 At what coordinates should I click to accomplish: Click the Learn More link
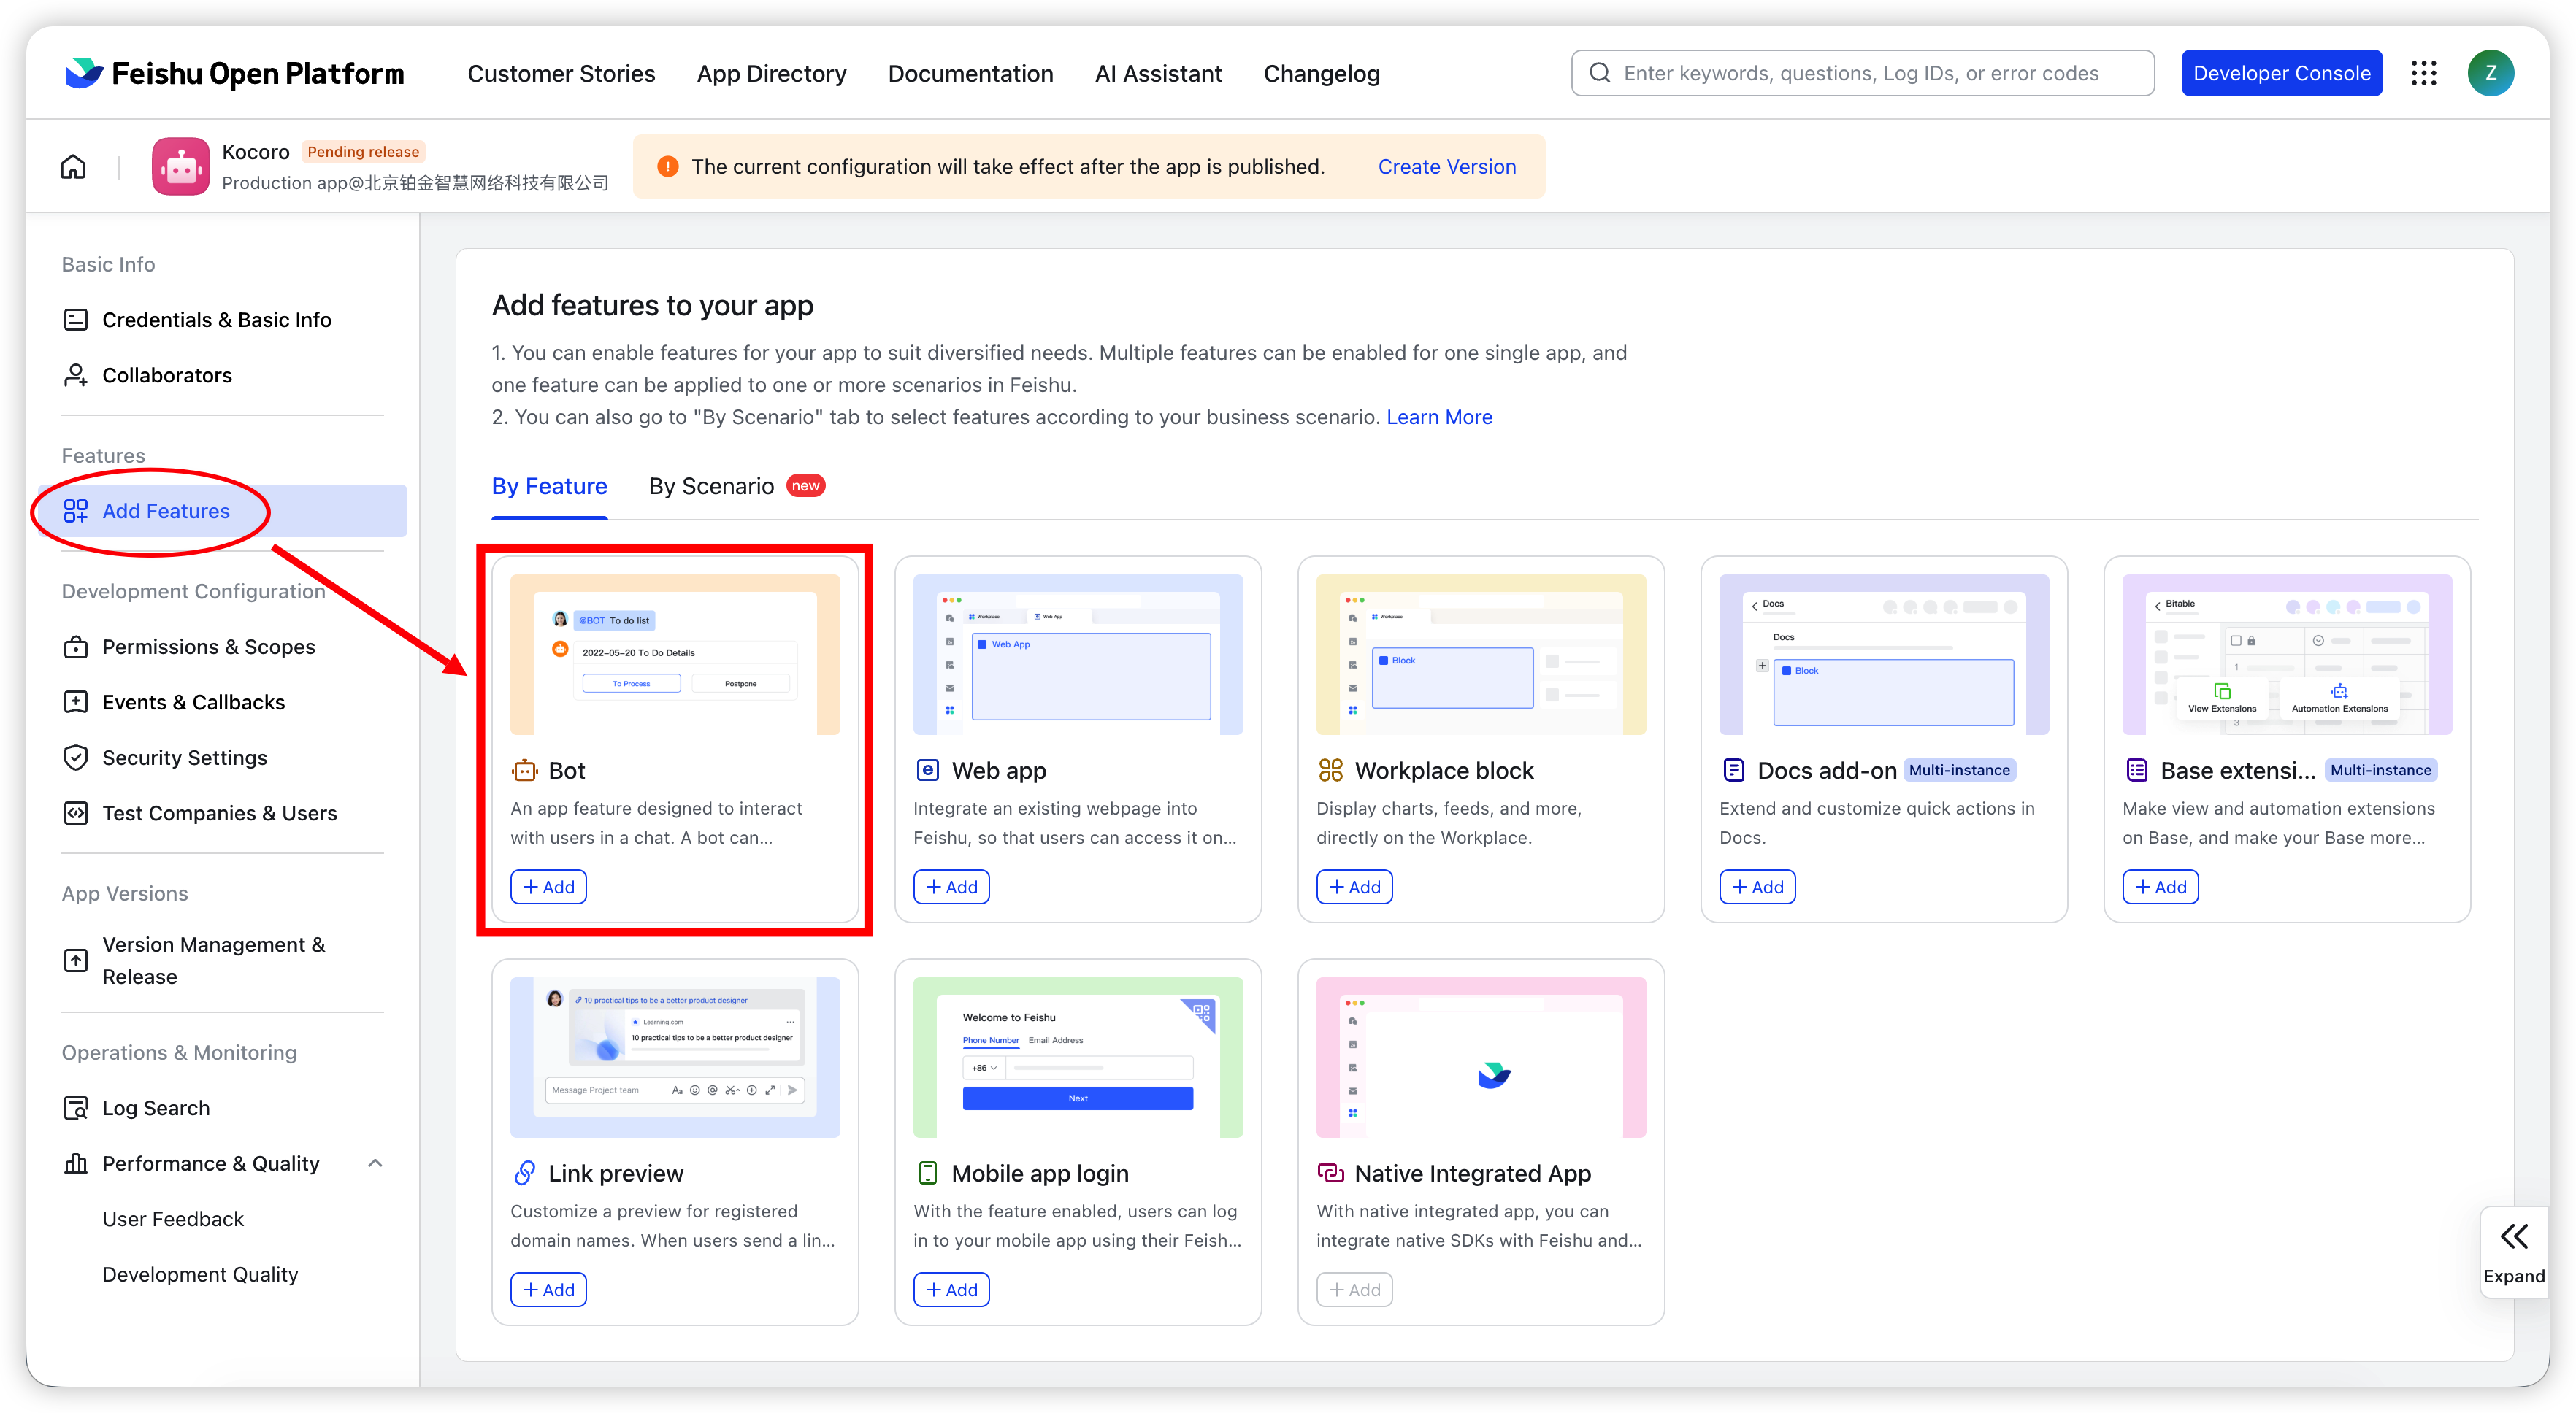pos(1439,417)
